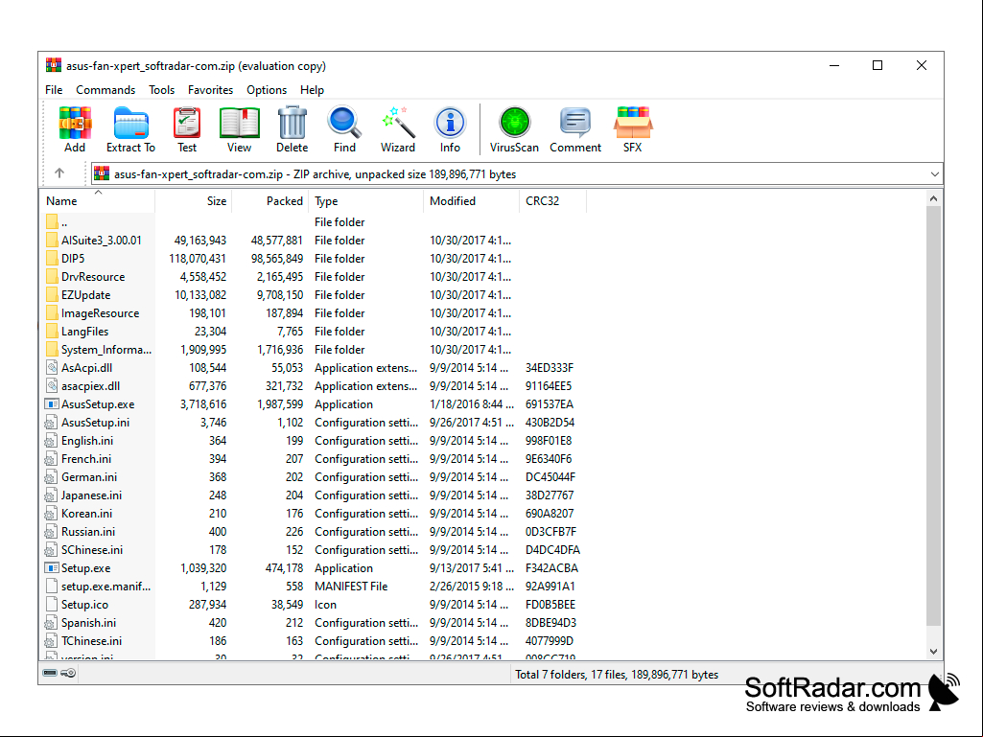Expand the archive path dropdown

coord(934,174)
